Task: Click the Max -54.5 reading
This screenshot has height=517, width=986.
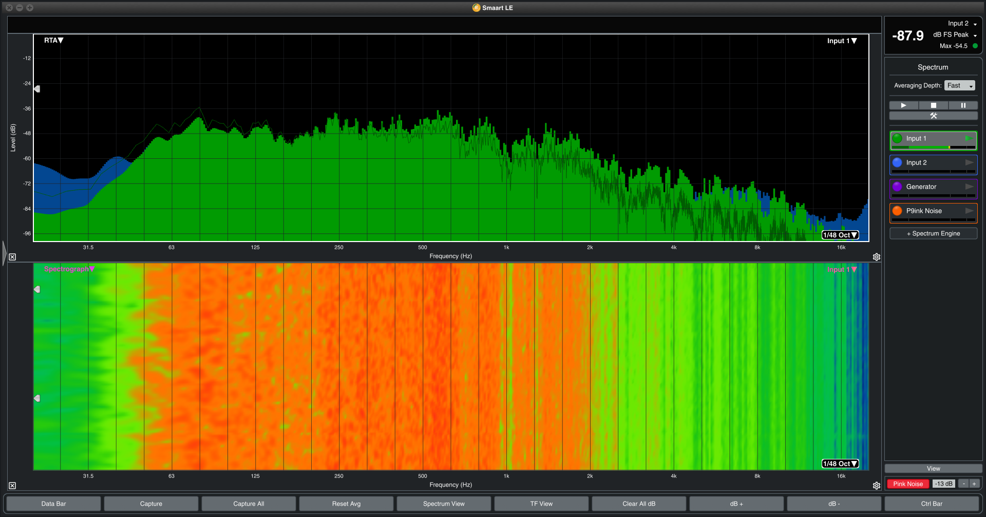Action: coord(953,46)
